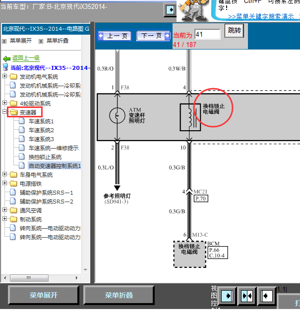Click the 制动系统 folder icon
The height and width of the screenshot is (310, 300).
pyautogui.click(x=13, y=219)
